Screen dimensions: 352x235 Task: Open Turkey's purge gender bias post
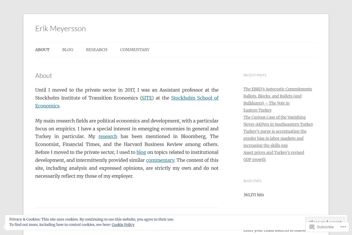click(x=275, y=138)
